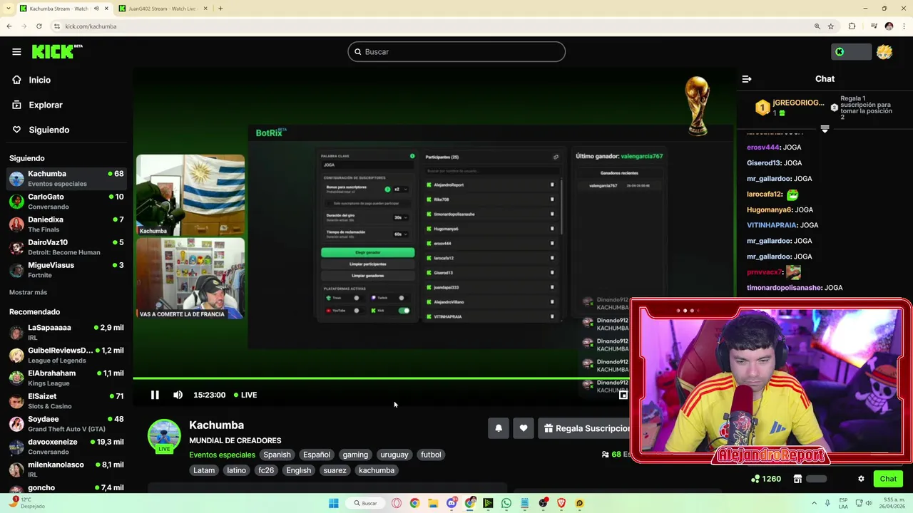Open browser extensions puzzle icon

tap(852, 26)
